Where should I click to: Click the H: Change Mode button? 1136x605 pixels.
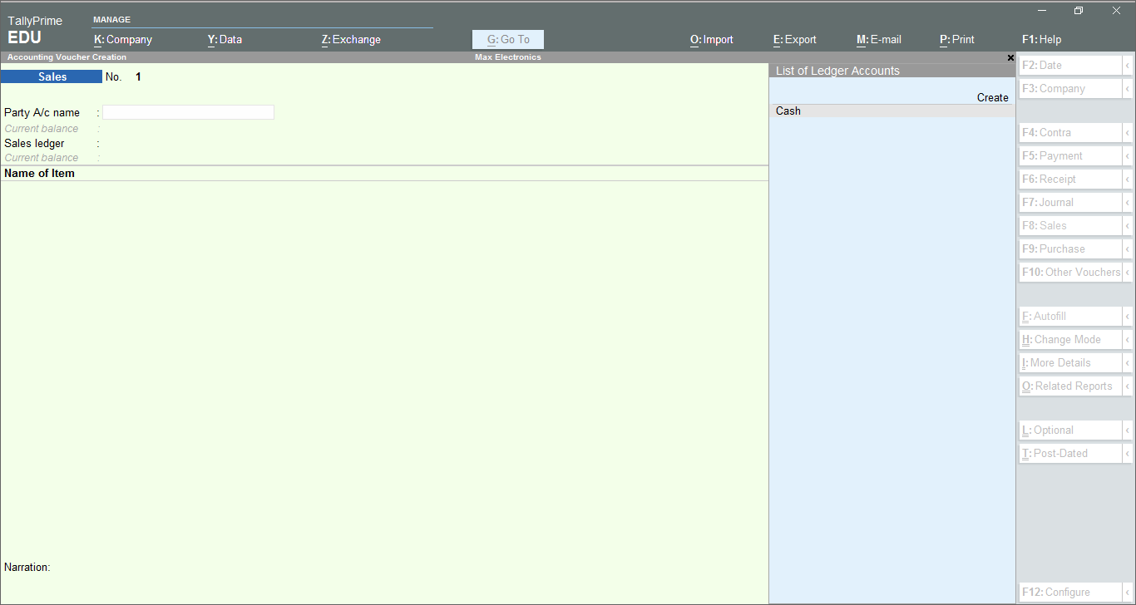1070,339
